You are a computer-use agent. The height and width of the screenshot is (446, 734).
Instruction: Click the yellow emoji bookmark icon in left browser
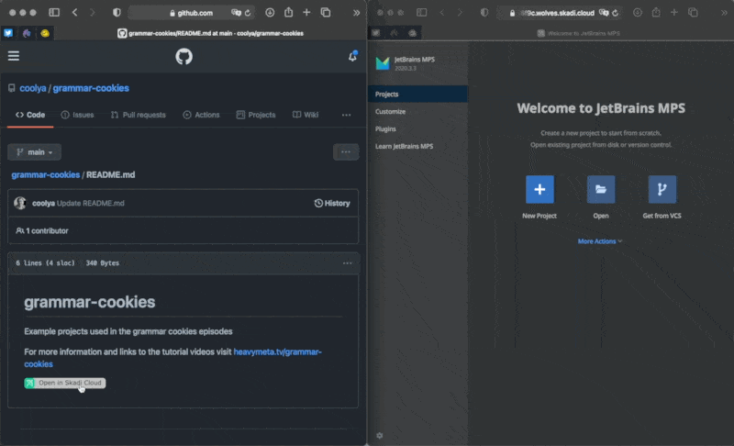(45, 33)
